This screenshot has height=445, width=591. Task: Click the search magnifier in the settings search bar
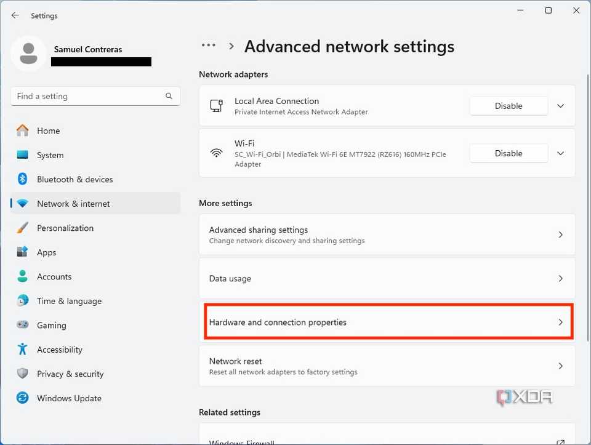[169, 96]
